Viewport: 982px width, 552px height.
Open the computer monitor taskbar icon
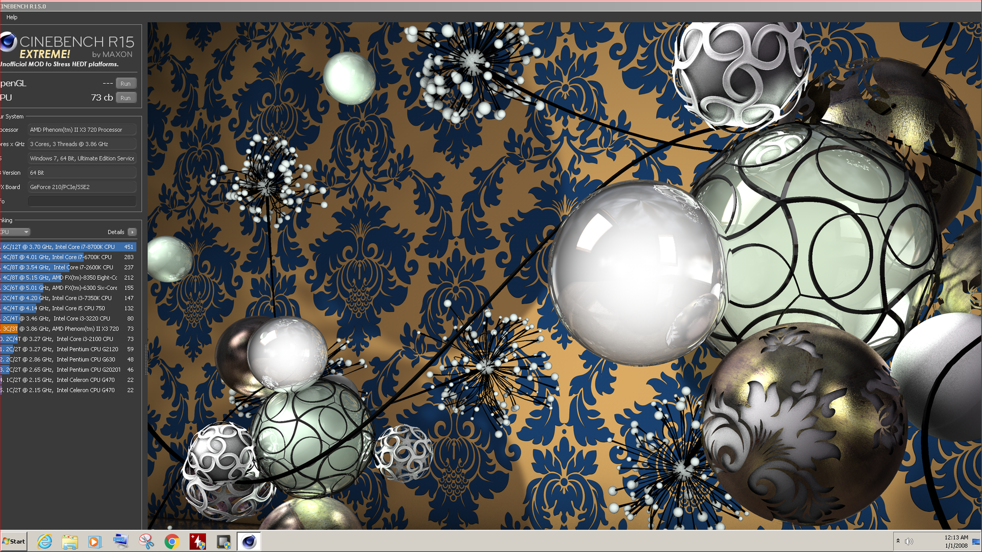[x=121, y=541]
